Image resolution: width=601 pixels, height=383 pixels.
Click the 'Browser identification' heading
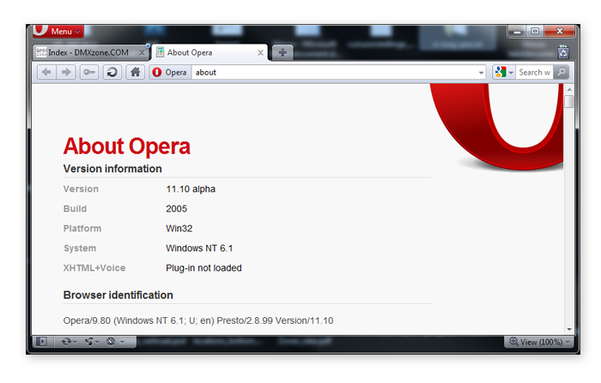[x=118, y=295]
